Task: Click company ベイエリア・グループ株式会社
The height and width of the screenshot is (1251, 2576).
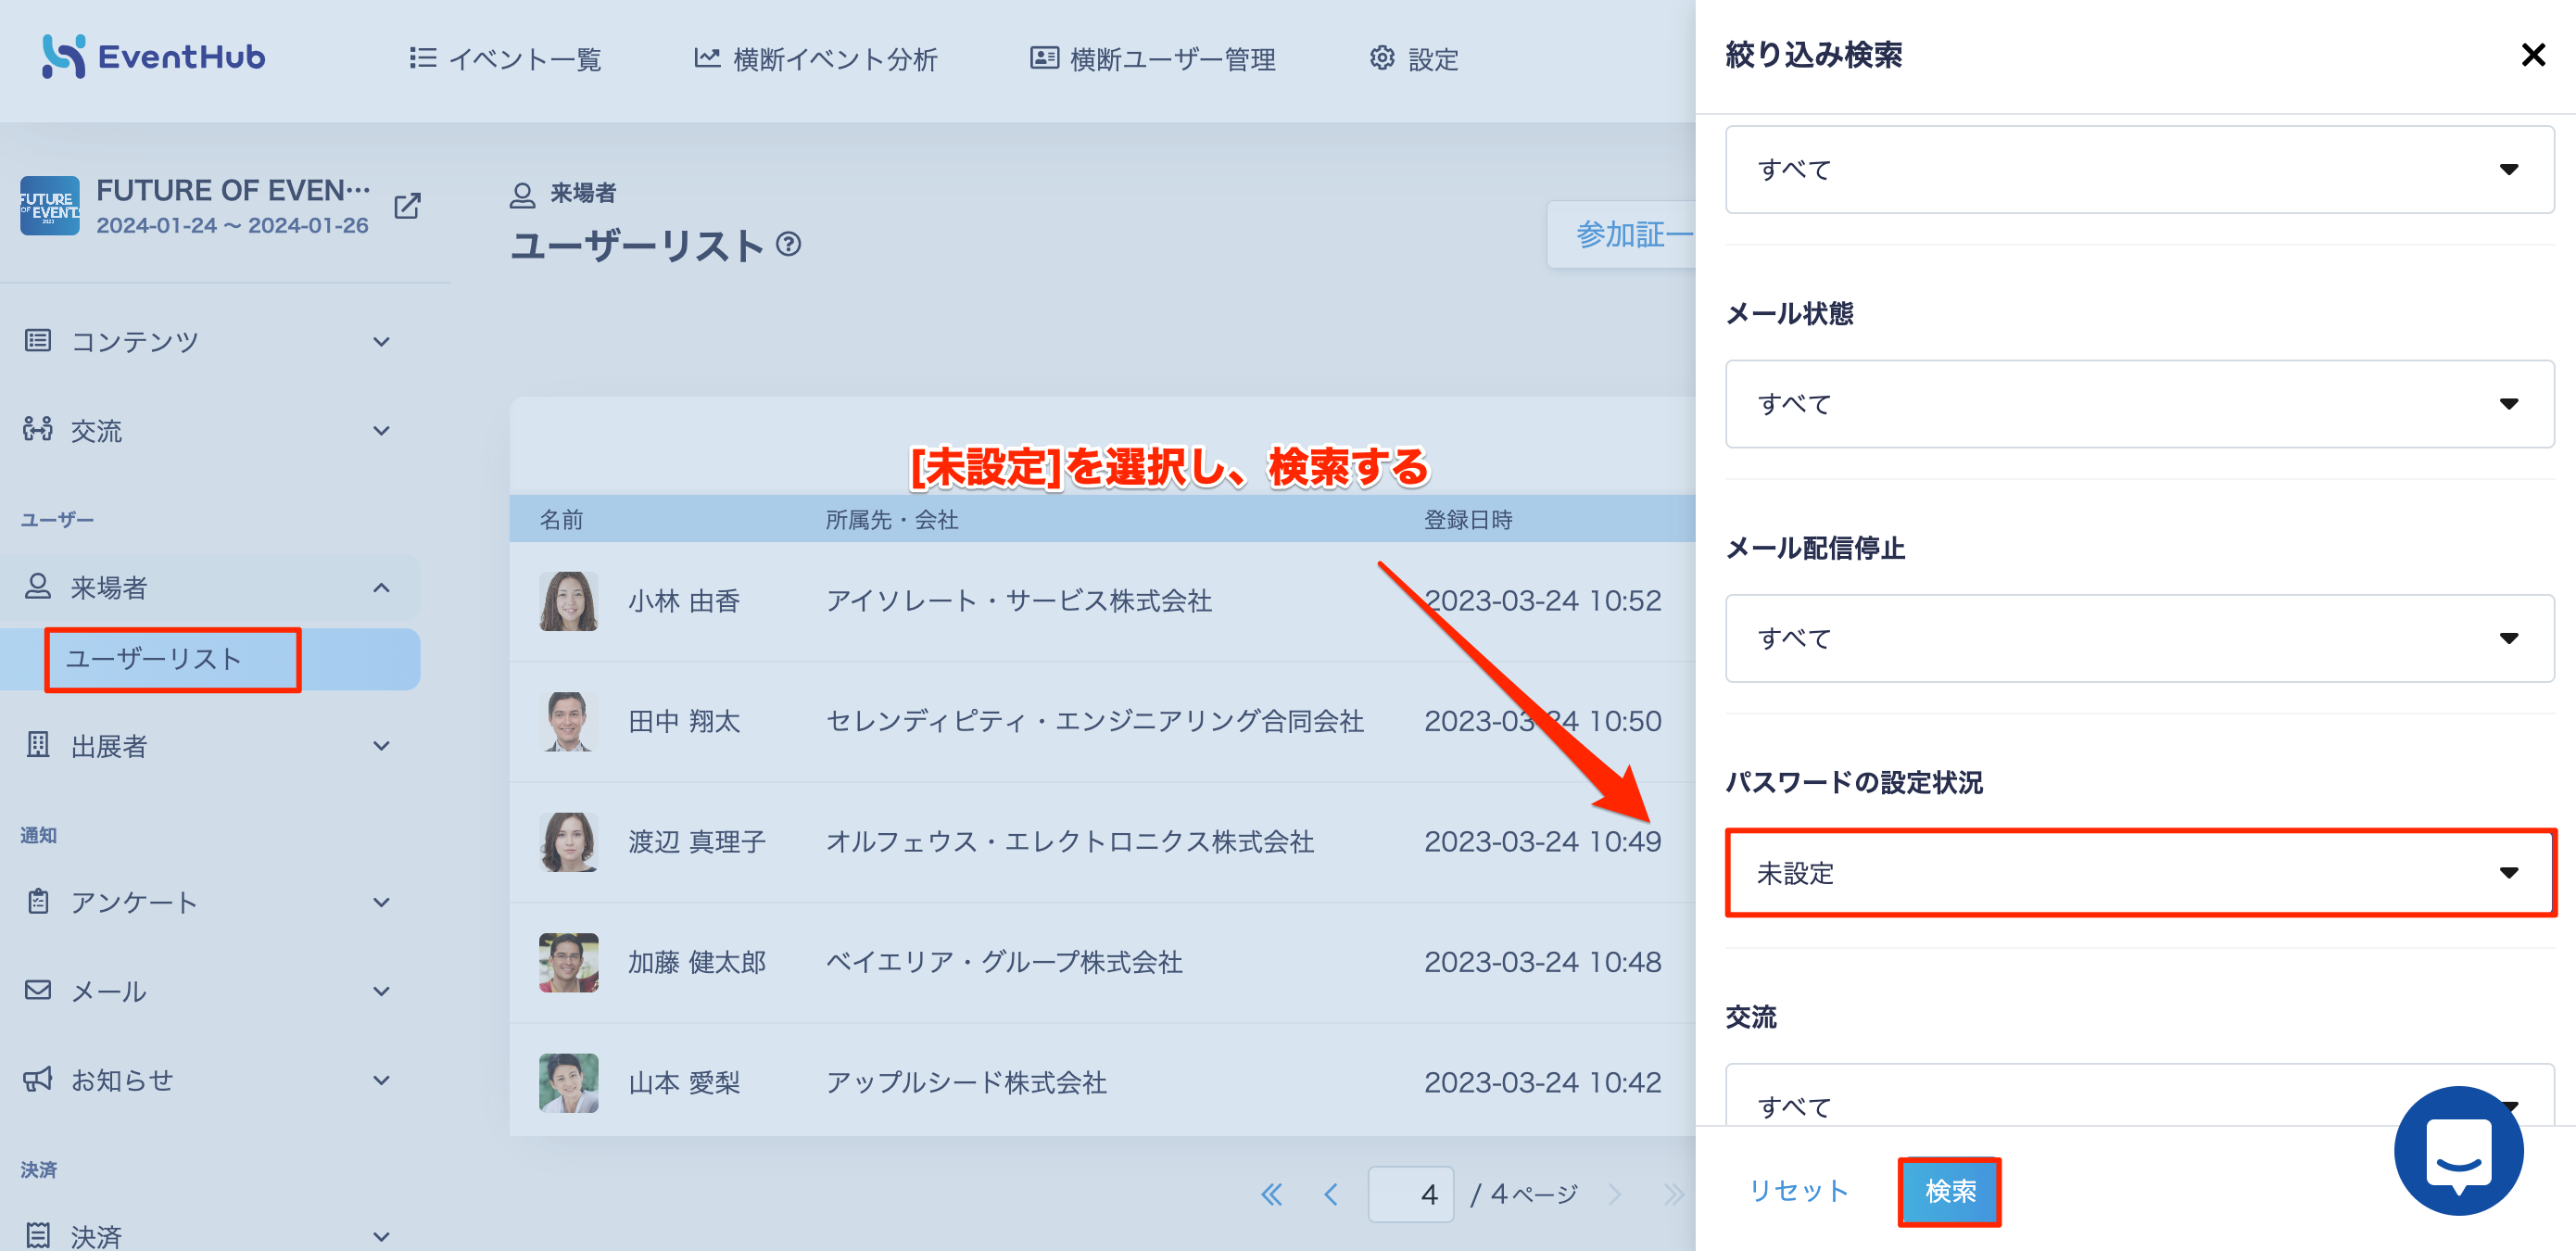Action: coord(1004,962)
